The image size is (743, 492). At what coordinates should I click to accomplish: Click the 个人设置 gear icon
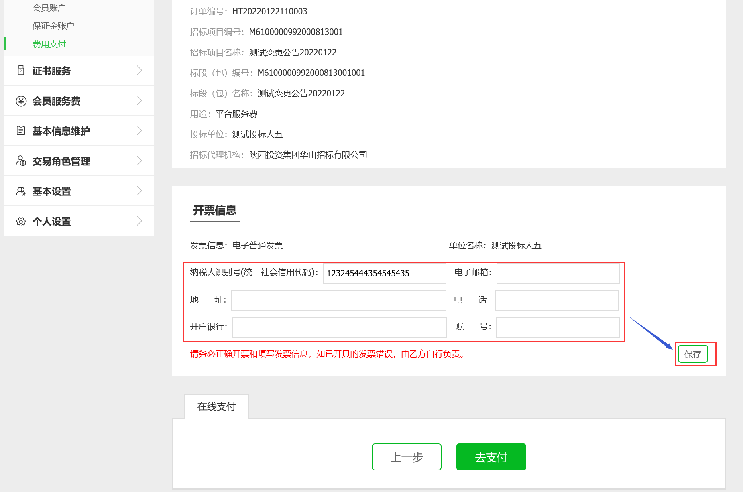click(x=21, y=222)
